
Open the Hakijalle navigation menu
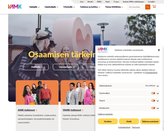(34, 7)
